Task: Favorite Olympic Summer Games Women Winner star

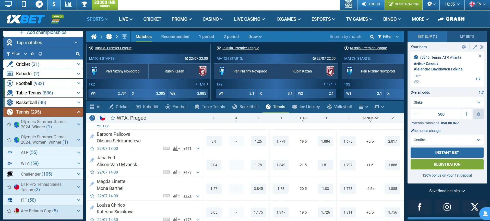Action: coord(9,140)
